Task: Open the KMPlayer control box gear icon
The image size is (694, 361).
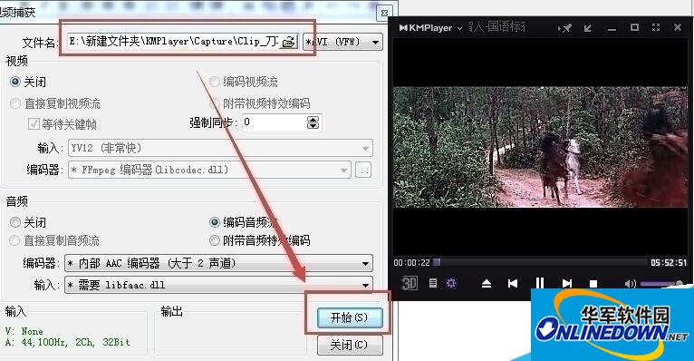Action: pos(451,283)
